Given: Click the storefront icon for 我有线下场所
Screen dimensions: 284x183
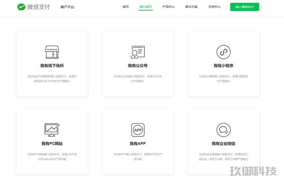Looking at the screenshot, I should pyautogui.click(x=52, y=52).
